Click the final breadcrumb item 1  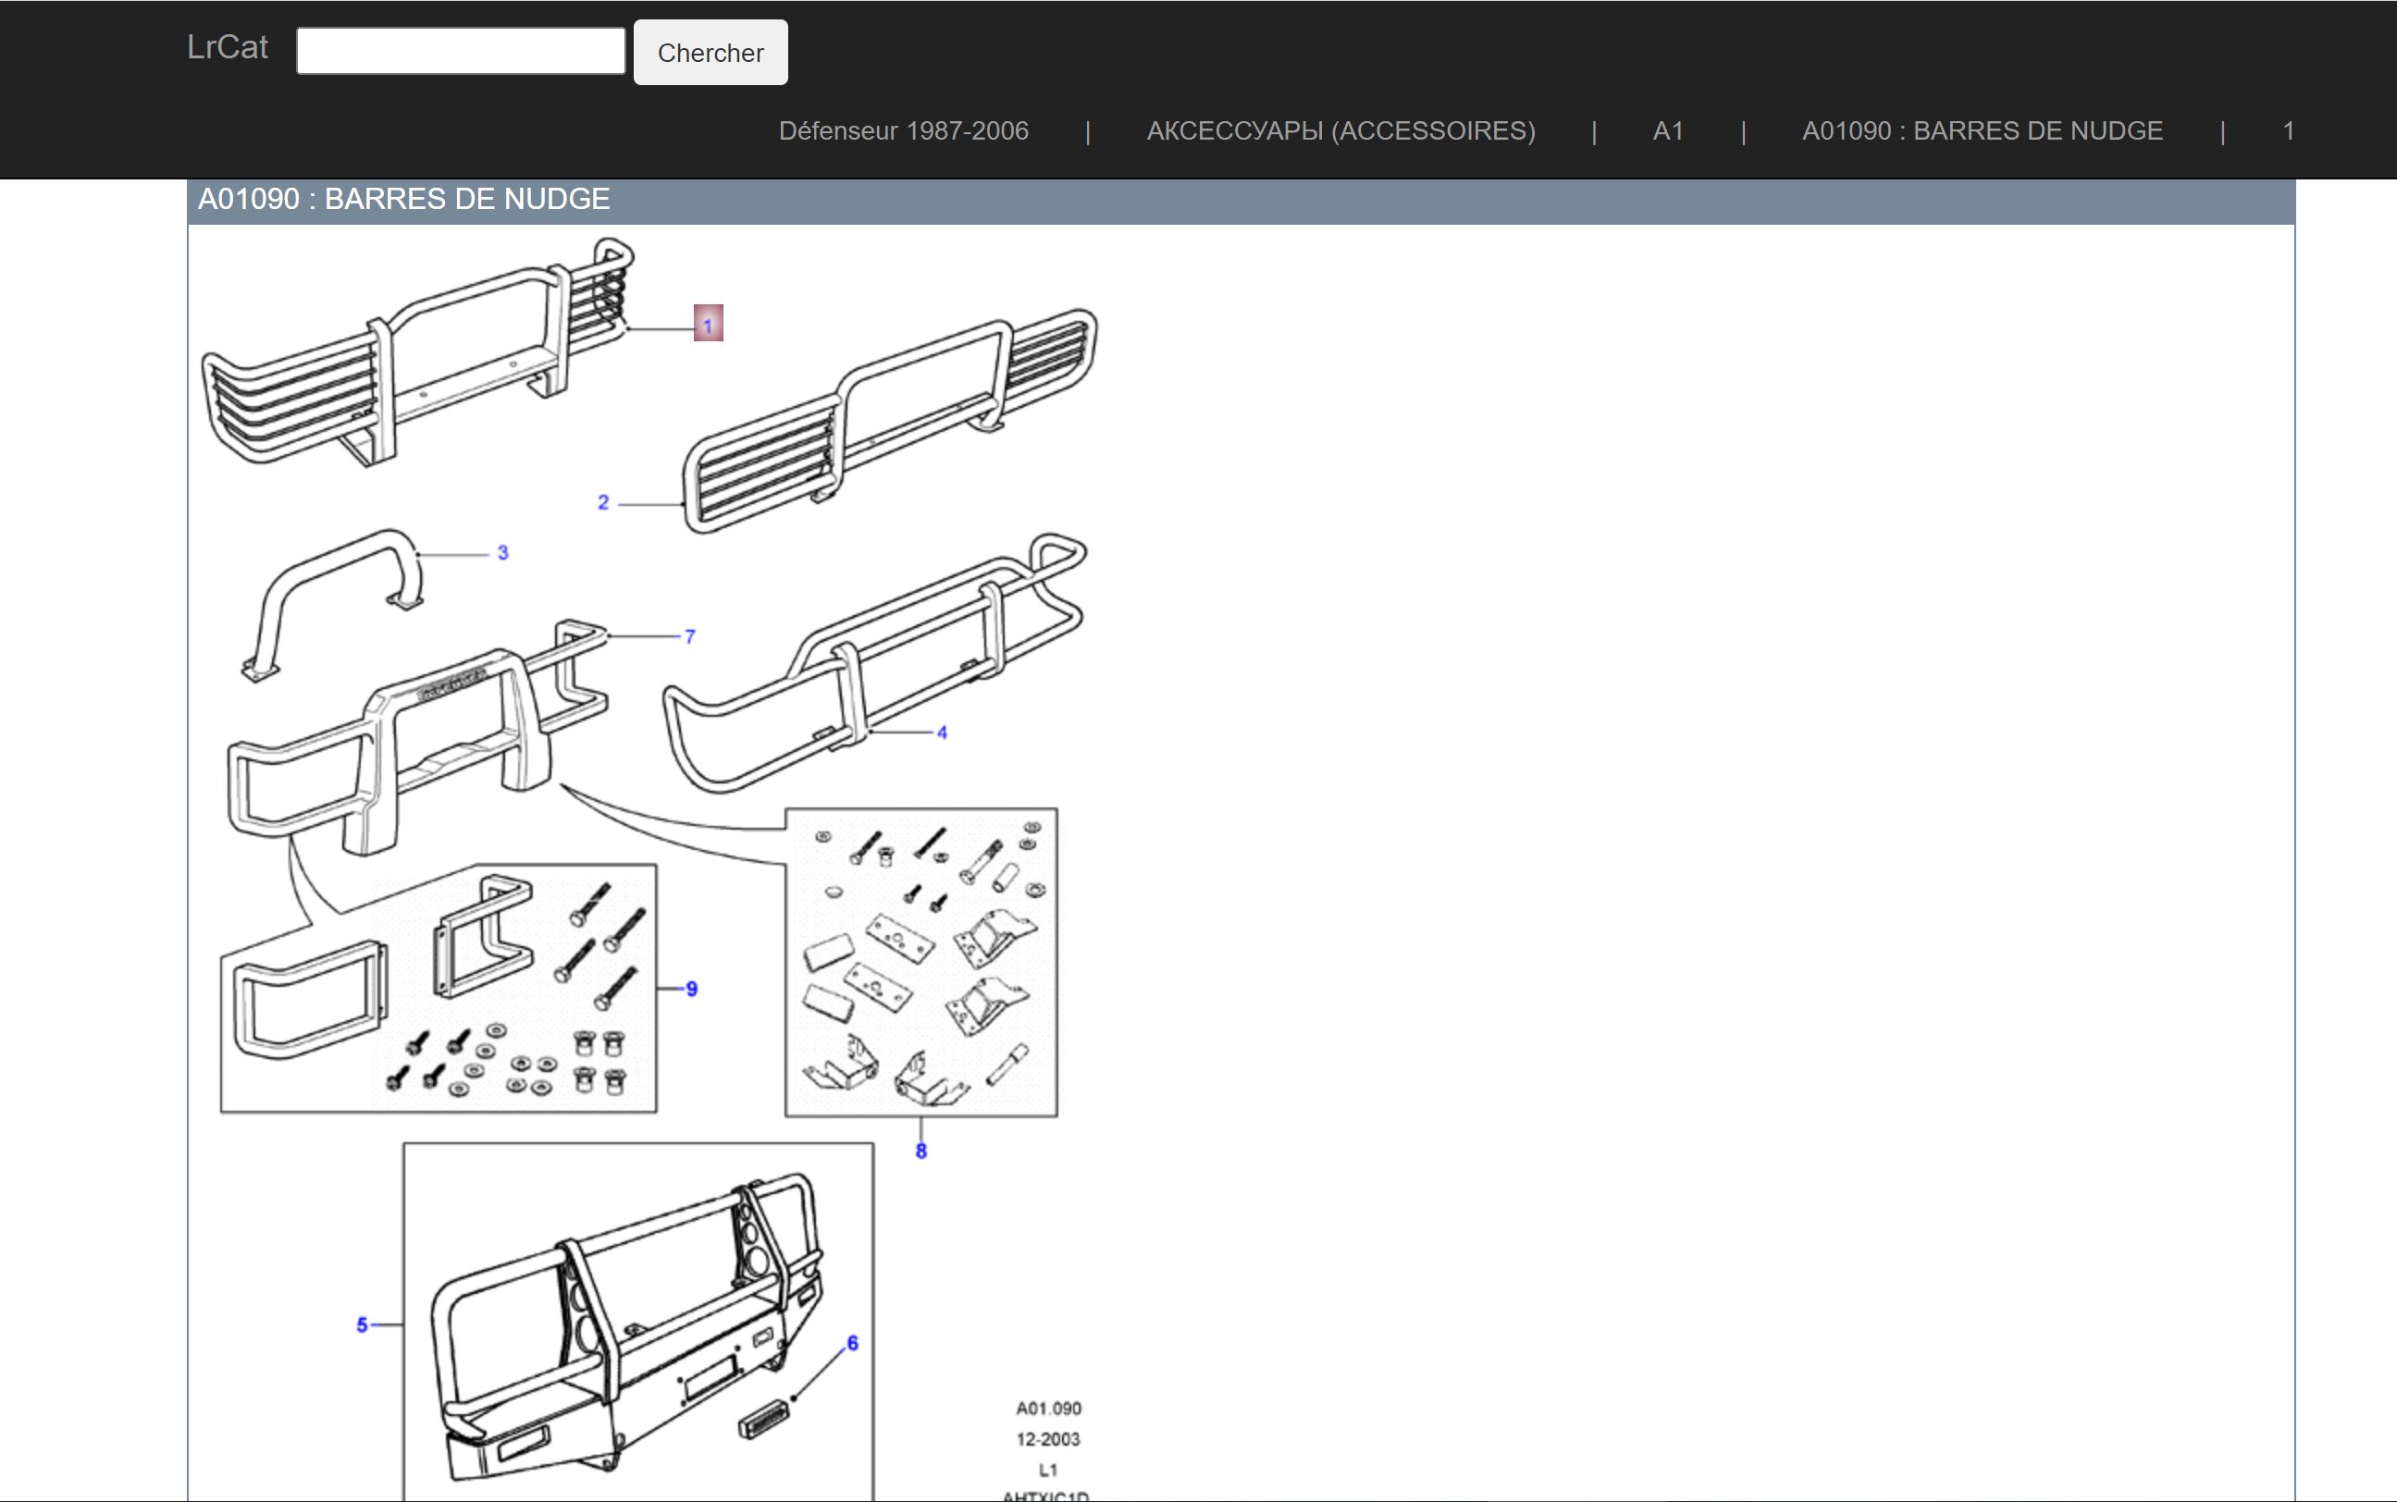2288,131
